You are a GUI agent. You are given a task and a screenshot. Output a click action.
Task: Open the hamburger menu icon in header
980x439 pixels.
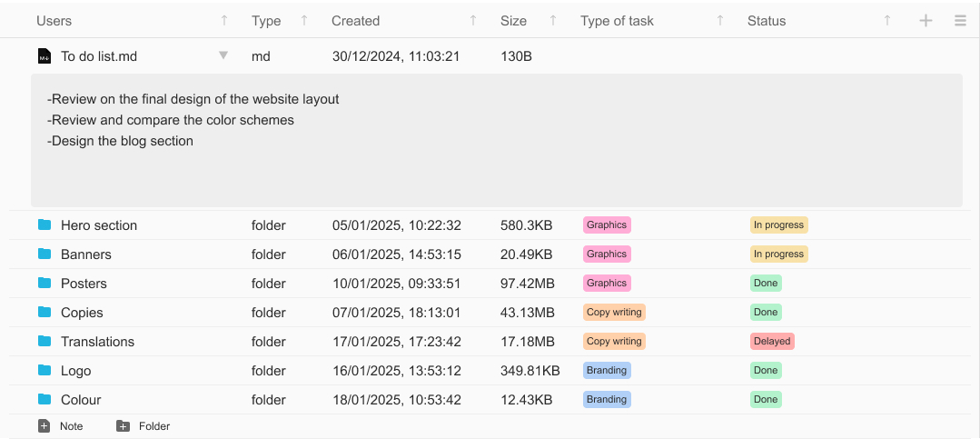click(x=961, y=21)
